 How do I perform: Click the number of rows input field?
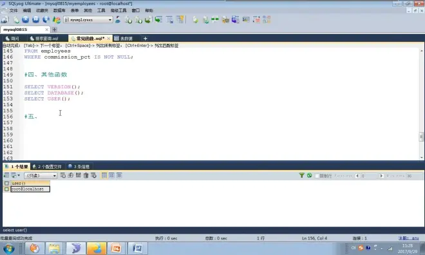(x=414, y=176)
